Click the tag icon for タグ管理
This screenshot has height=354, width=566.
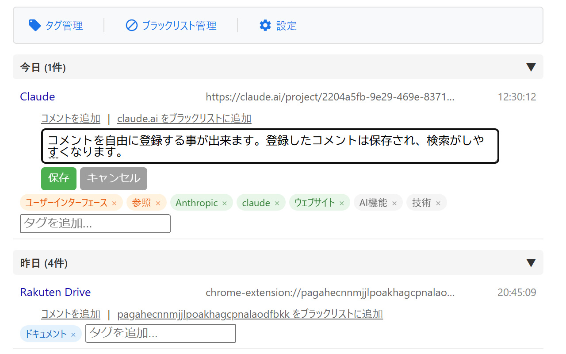tap(34, 25)
